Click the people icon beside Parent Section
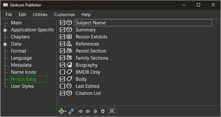 coord(69,51)
